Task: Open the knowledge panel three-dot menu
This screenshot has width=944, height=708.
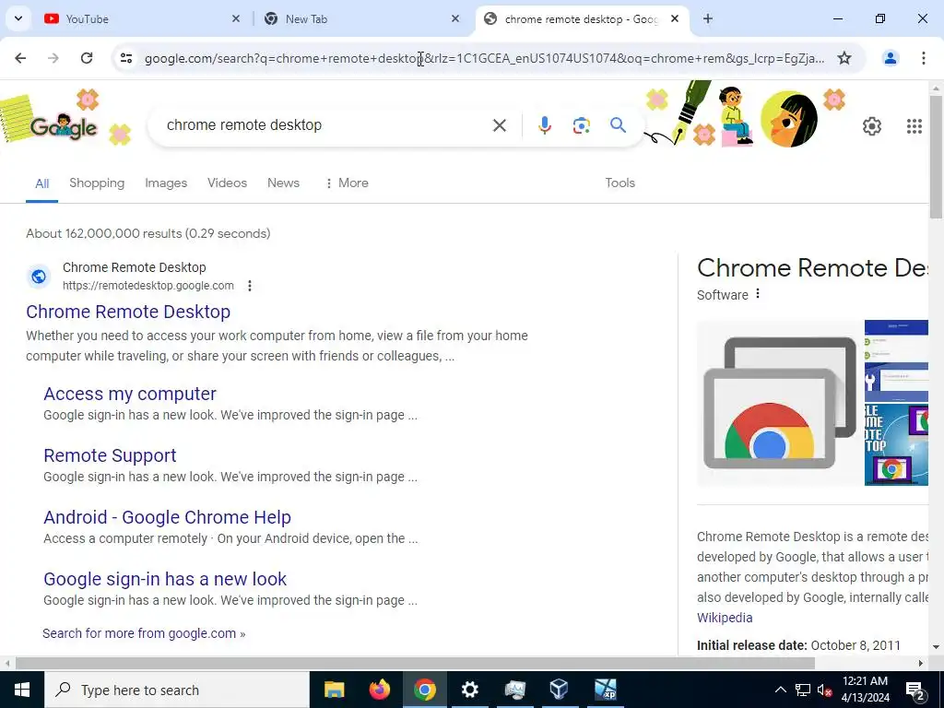Action: (x=758, y=294)
